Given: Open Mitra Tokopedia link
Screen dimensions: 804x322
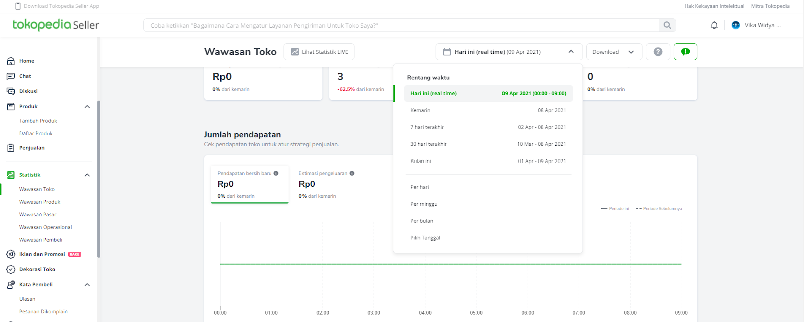Looking at the screenshot, I should coord(770,6).
